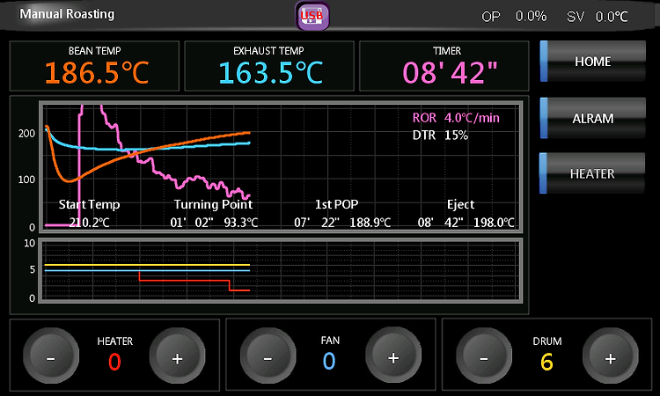Viewport: 660px width, 396px height.
Task: Tap the SV 0.0°C value
Action: [612, 17]
